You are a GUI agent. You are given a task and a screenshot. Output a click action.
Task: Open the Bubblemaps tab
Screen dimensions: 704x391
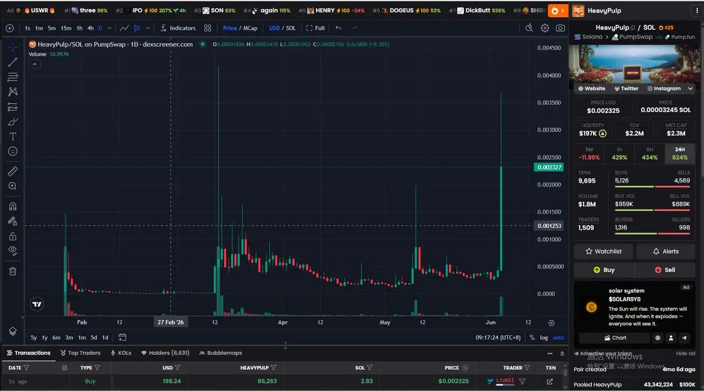[220, 353]
